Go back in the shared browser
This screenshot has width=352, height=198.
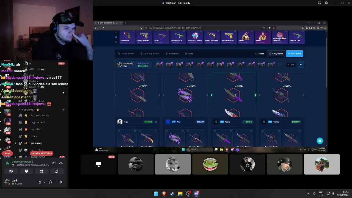point(95,28)
